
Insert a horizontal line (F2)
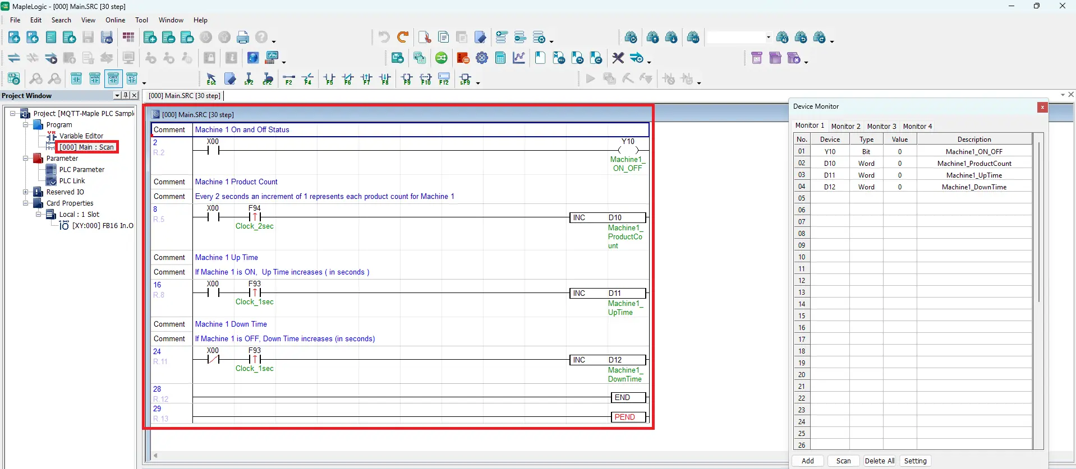pos(288,80)
